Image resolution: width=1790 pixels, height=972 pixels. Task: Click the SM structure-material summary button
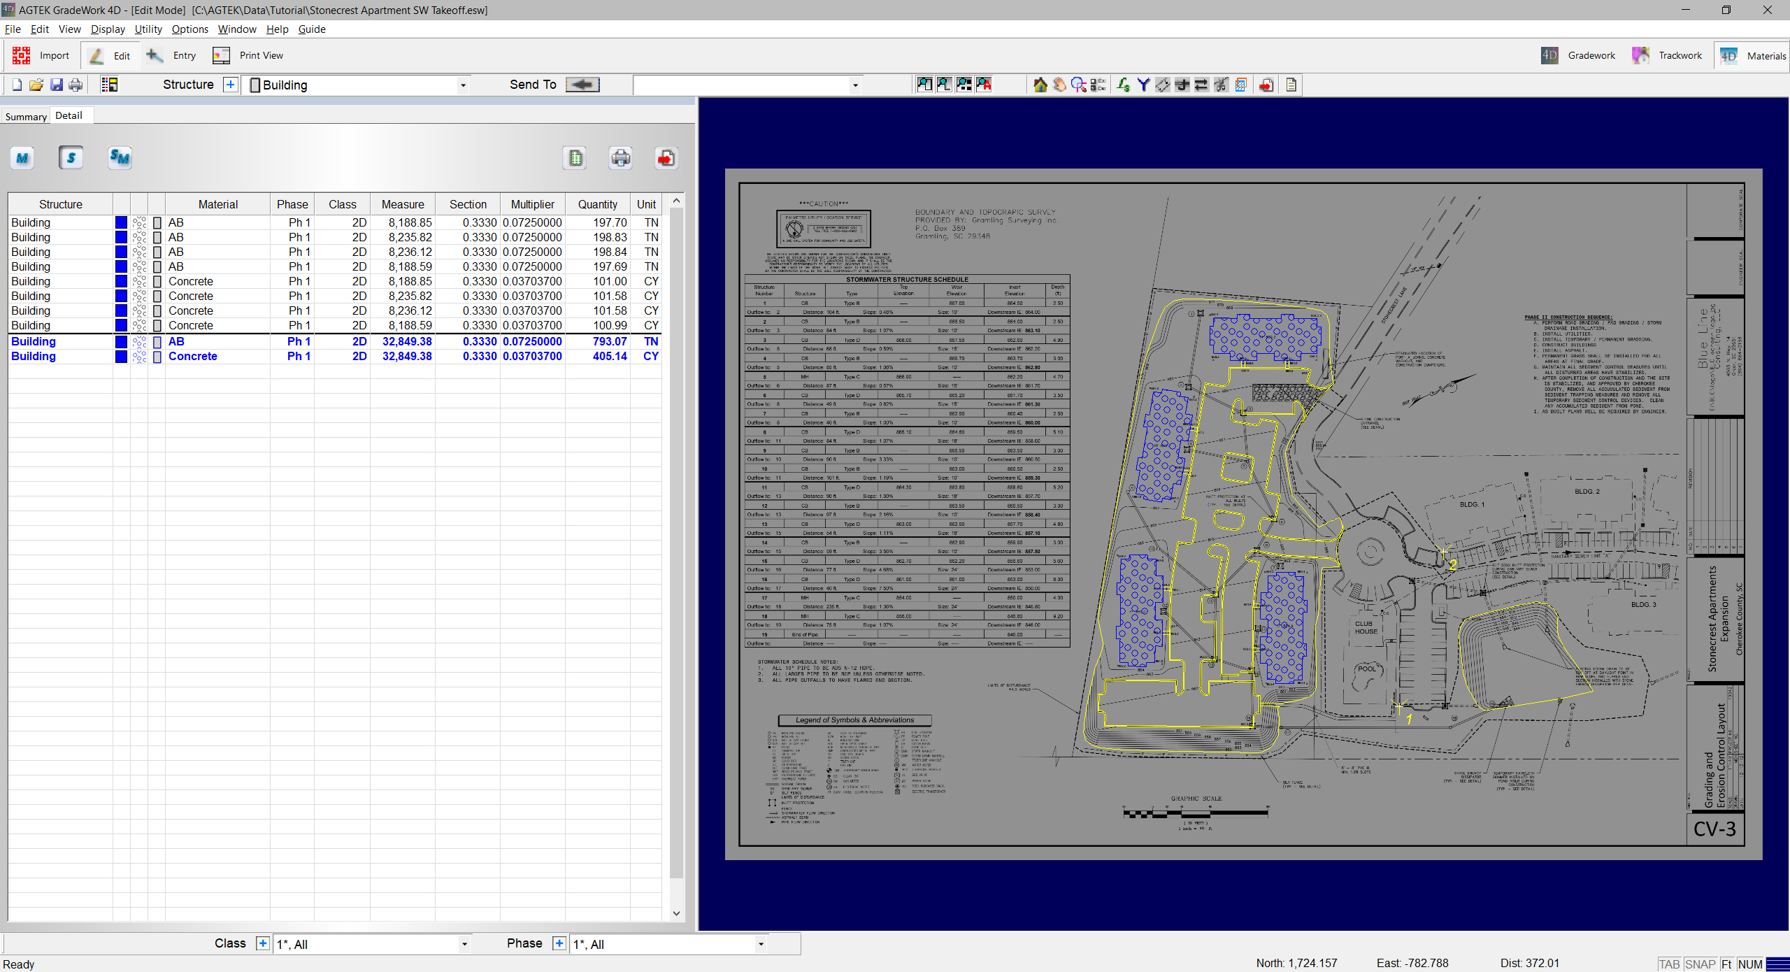click(x=120, y=158)
